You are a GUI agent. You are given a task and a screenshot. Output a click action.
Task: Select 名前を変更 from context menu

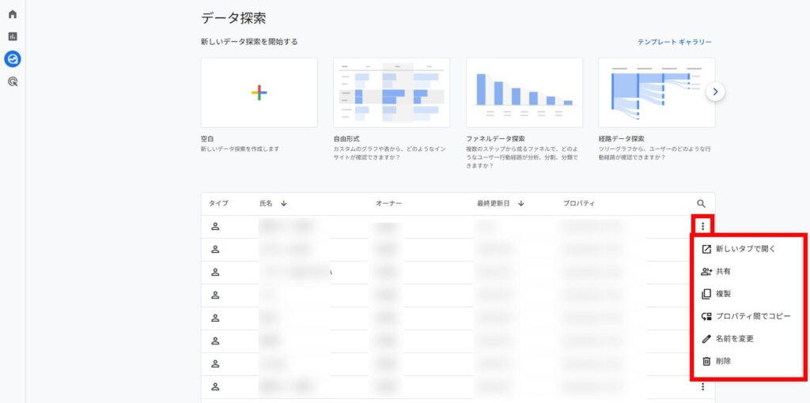tap(733, 338)
